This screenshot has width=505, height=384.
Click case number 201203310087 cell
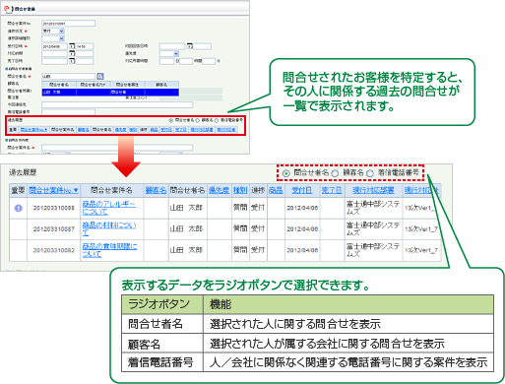[x=54, y=228]
